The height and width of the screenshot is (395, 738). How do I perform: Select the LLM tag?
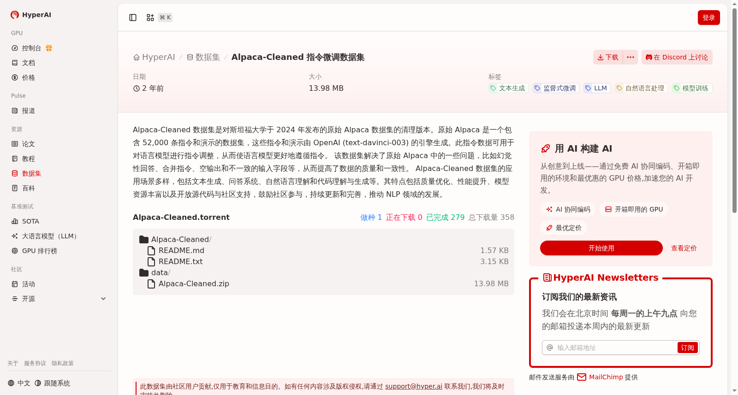pos(597,88)
